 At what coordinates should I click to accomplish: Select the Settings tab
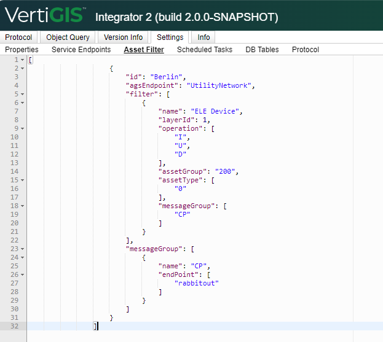[x=170, y=37]
